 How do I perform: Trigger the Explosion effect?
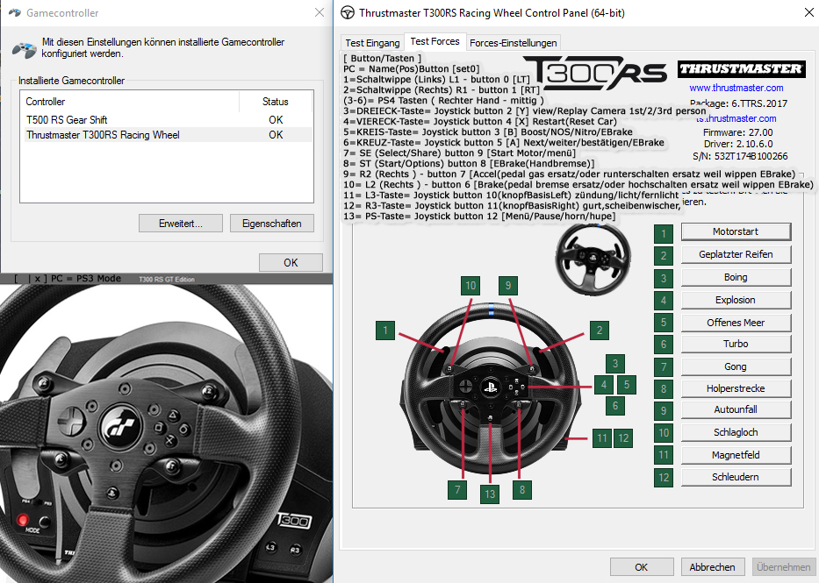736,300
